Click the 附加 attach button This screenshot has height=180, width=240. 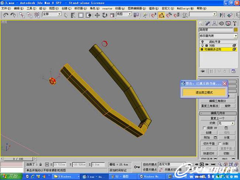click(207, 138)
